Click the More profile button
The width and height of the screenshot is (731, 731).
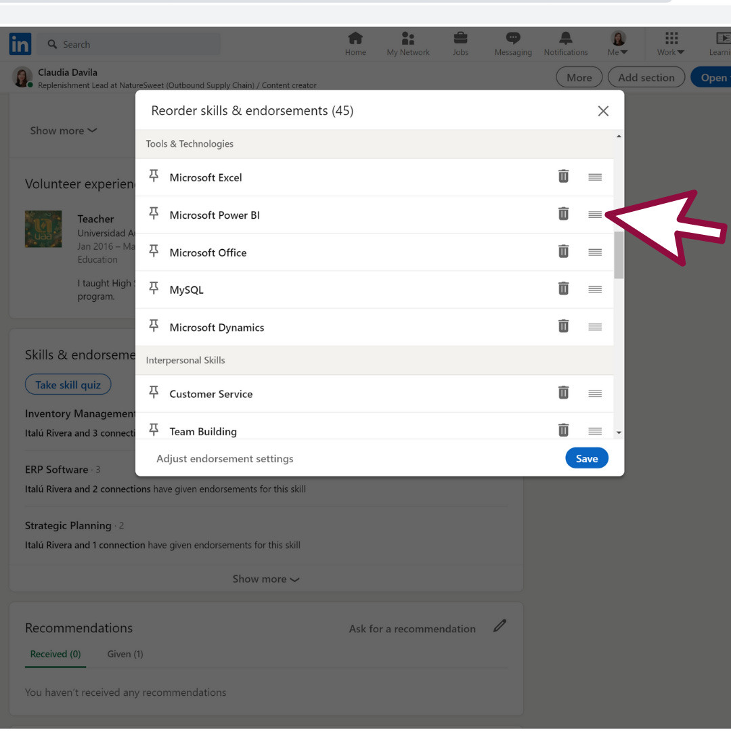tap(579, 77)
